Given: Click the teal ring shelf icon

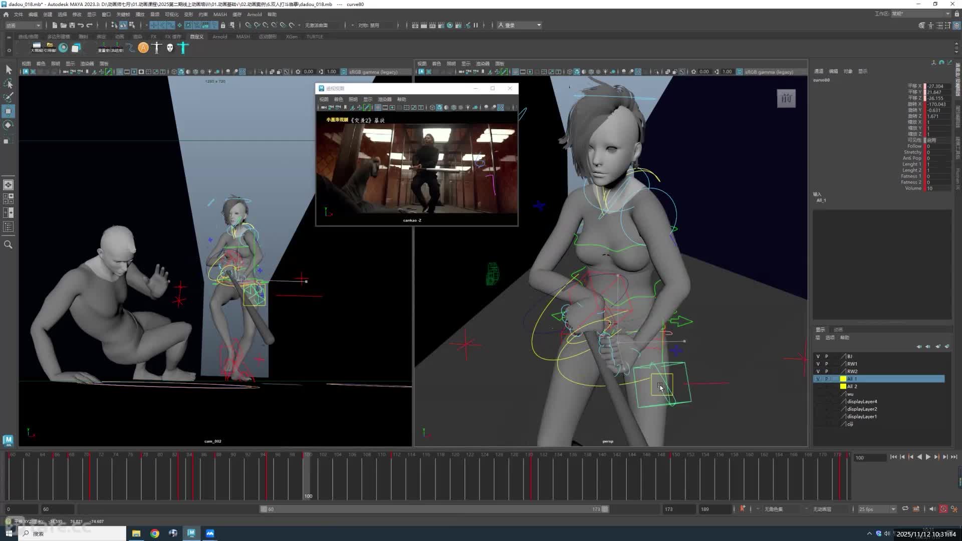Looking at the screenshot, I should point(63,48).
